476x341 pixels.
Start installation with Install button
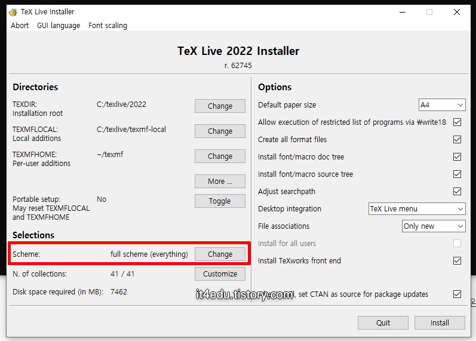point(440,322)
